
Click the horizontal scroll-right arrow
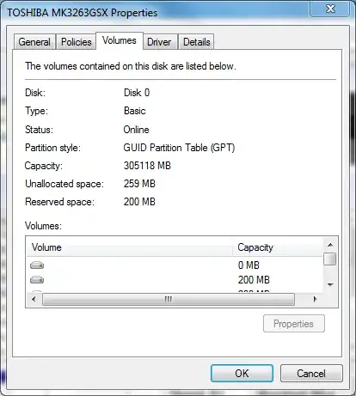pyautogui.click(x=315, y=299)
